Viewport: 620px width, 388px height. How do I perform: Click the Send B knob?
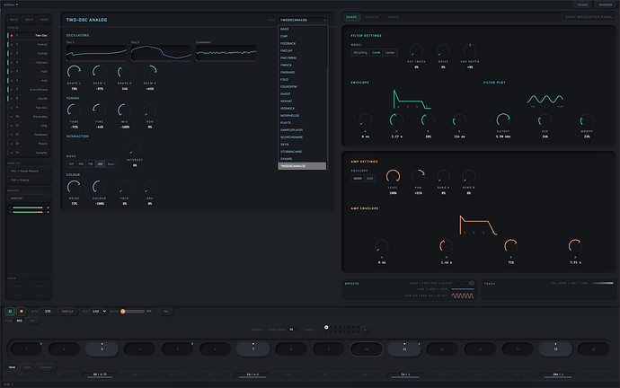pos(468,176)
